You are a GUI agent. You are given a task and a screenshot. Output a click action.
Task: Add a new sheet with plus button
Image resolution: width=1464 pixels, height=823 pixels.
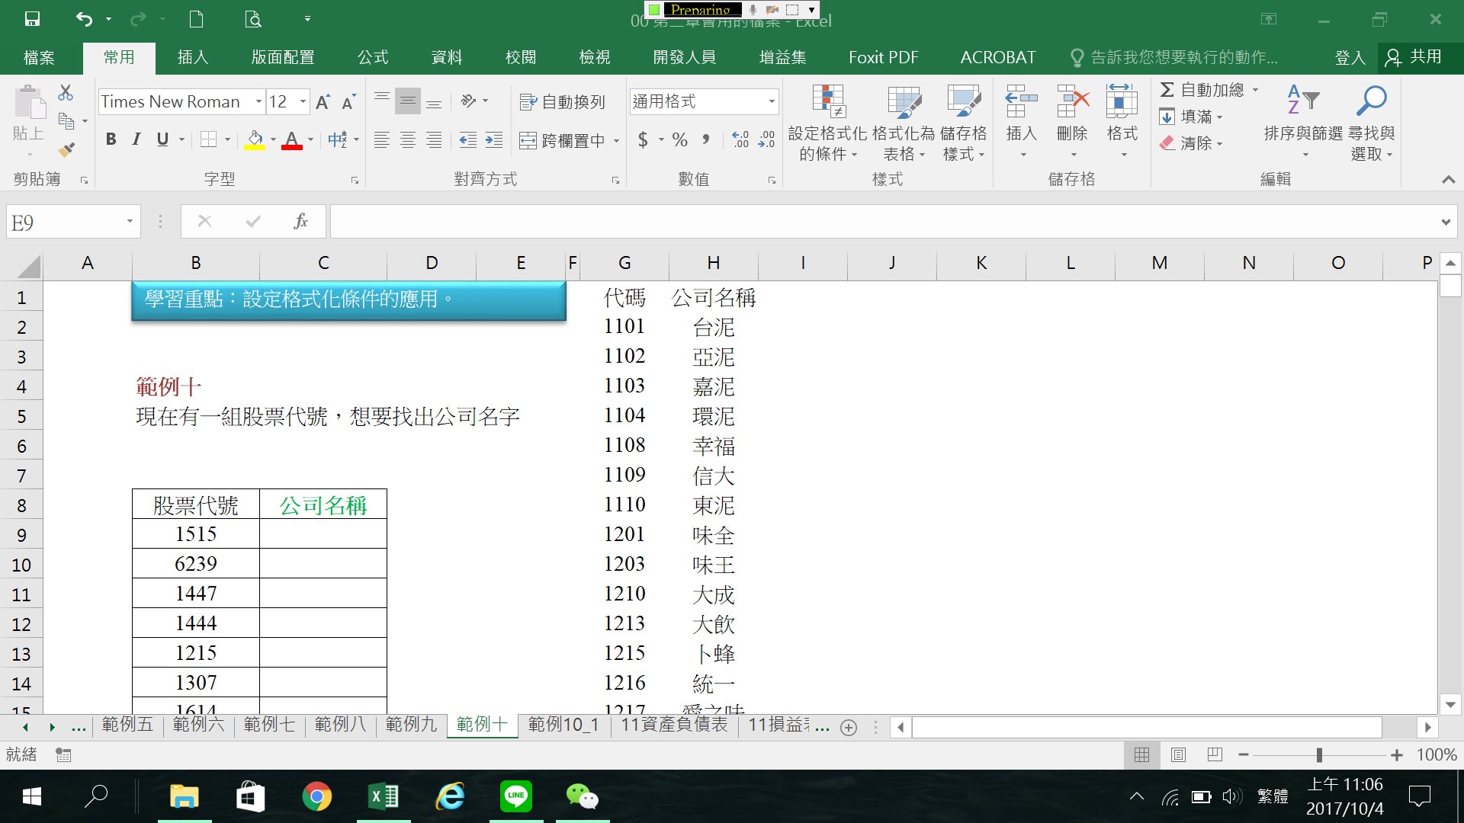848,728
